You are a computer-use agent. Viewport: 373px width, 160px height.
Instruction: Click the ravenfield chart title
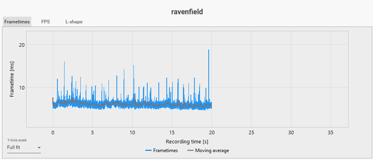coord(187,11)
